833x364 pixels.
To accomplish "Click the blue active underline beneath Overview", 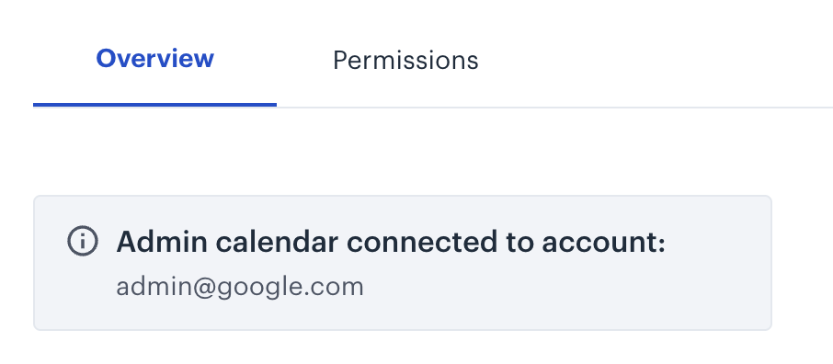I will [154, 105].
